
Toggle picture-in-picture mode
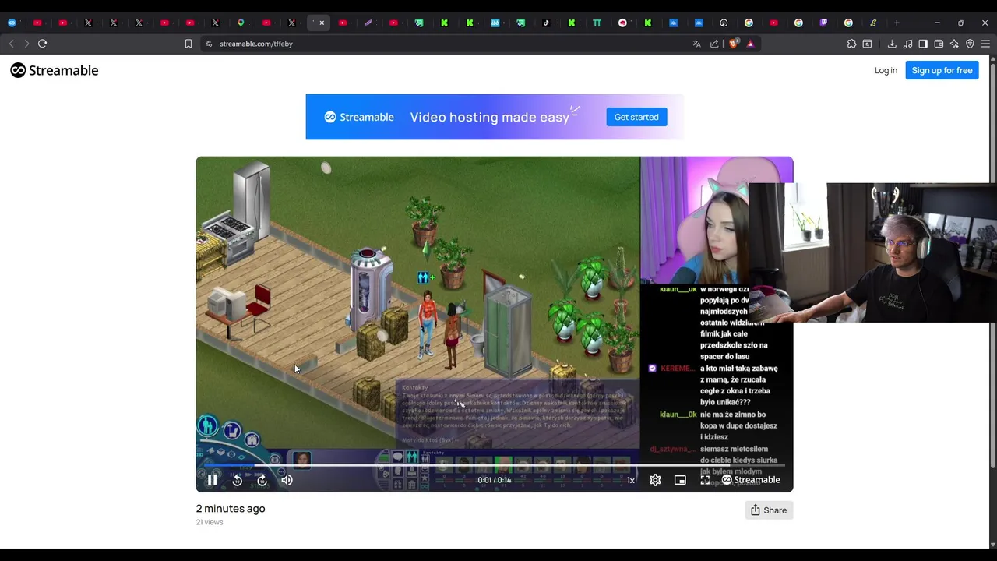pos(680,480)
